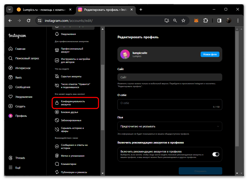Image resolution: width=248 pixels, height=180 pixels.
Task: Click Инструменты и настройки chart icon
Action: click(x=57, y=60)
